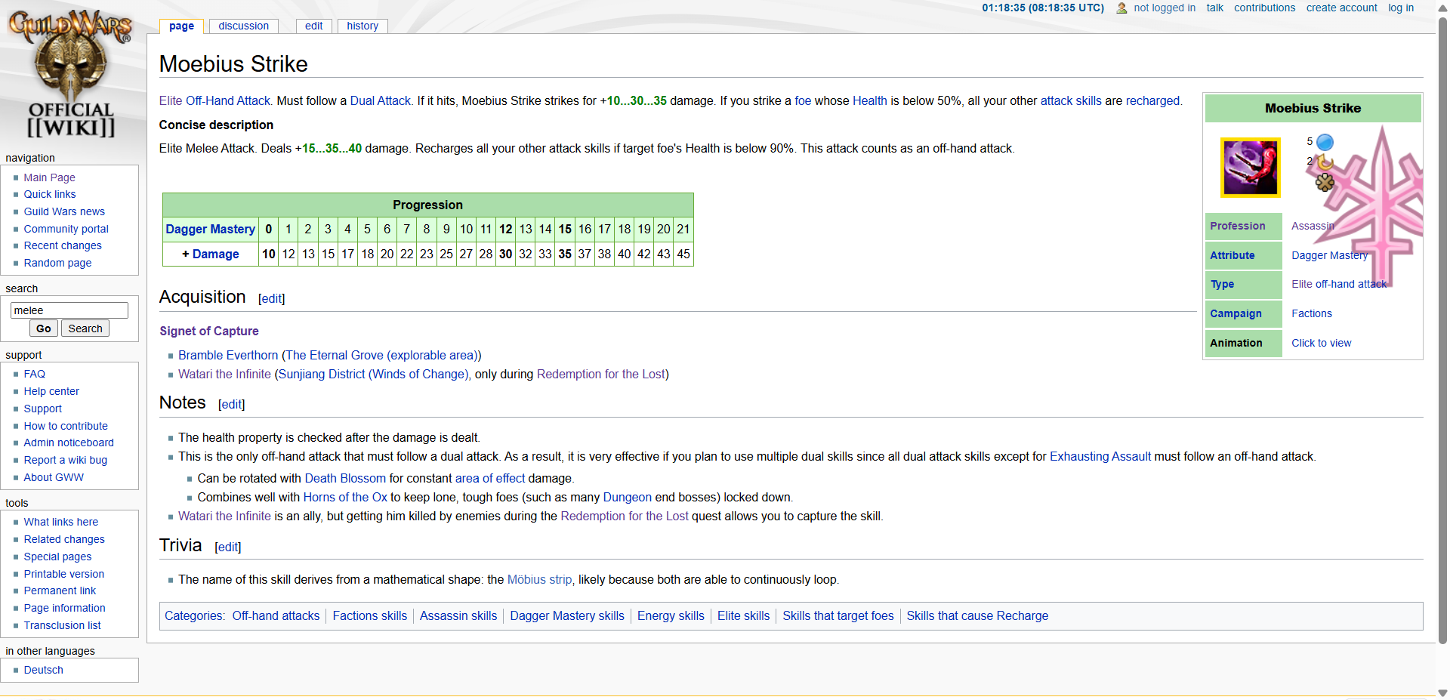Image resolution: width=1450 pixels, height=700 pixels.
Task: Click the page vertical scrollbar
Action: click(1442, 331)
